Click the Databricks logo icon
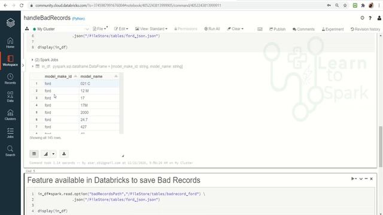 pyautogui.click(x=10, y=23)
